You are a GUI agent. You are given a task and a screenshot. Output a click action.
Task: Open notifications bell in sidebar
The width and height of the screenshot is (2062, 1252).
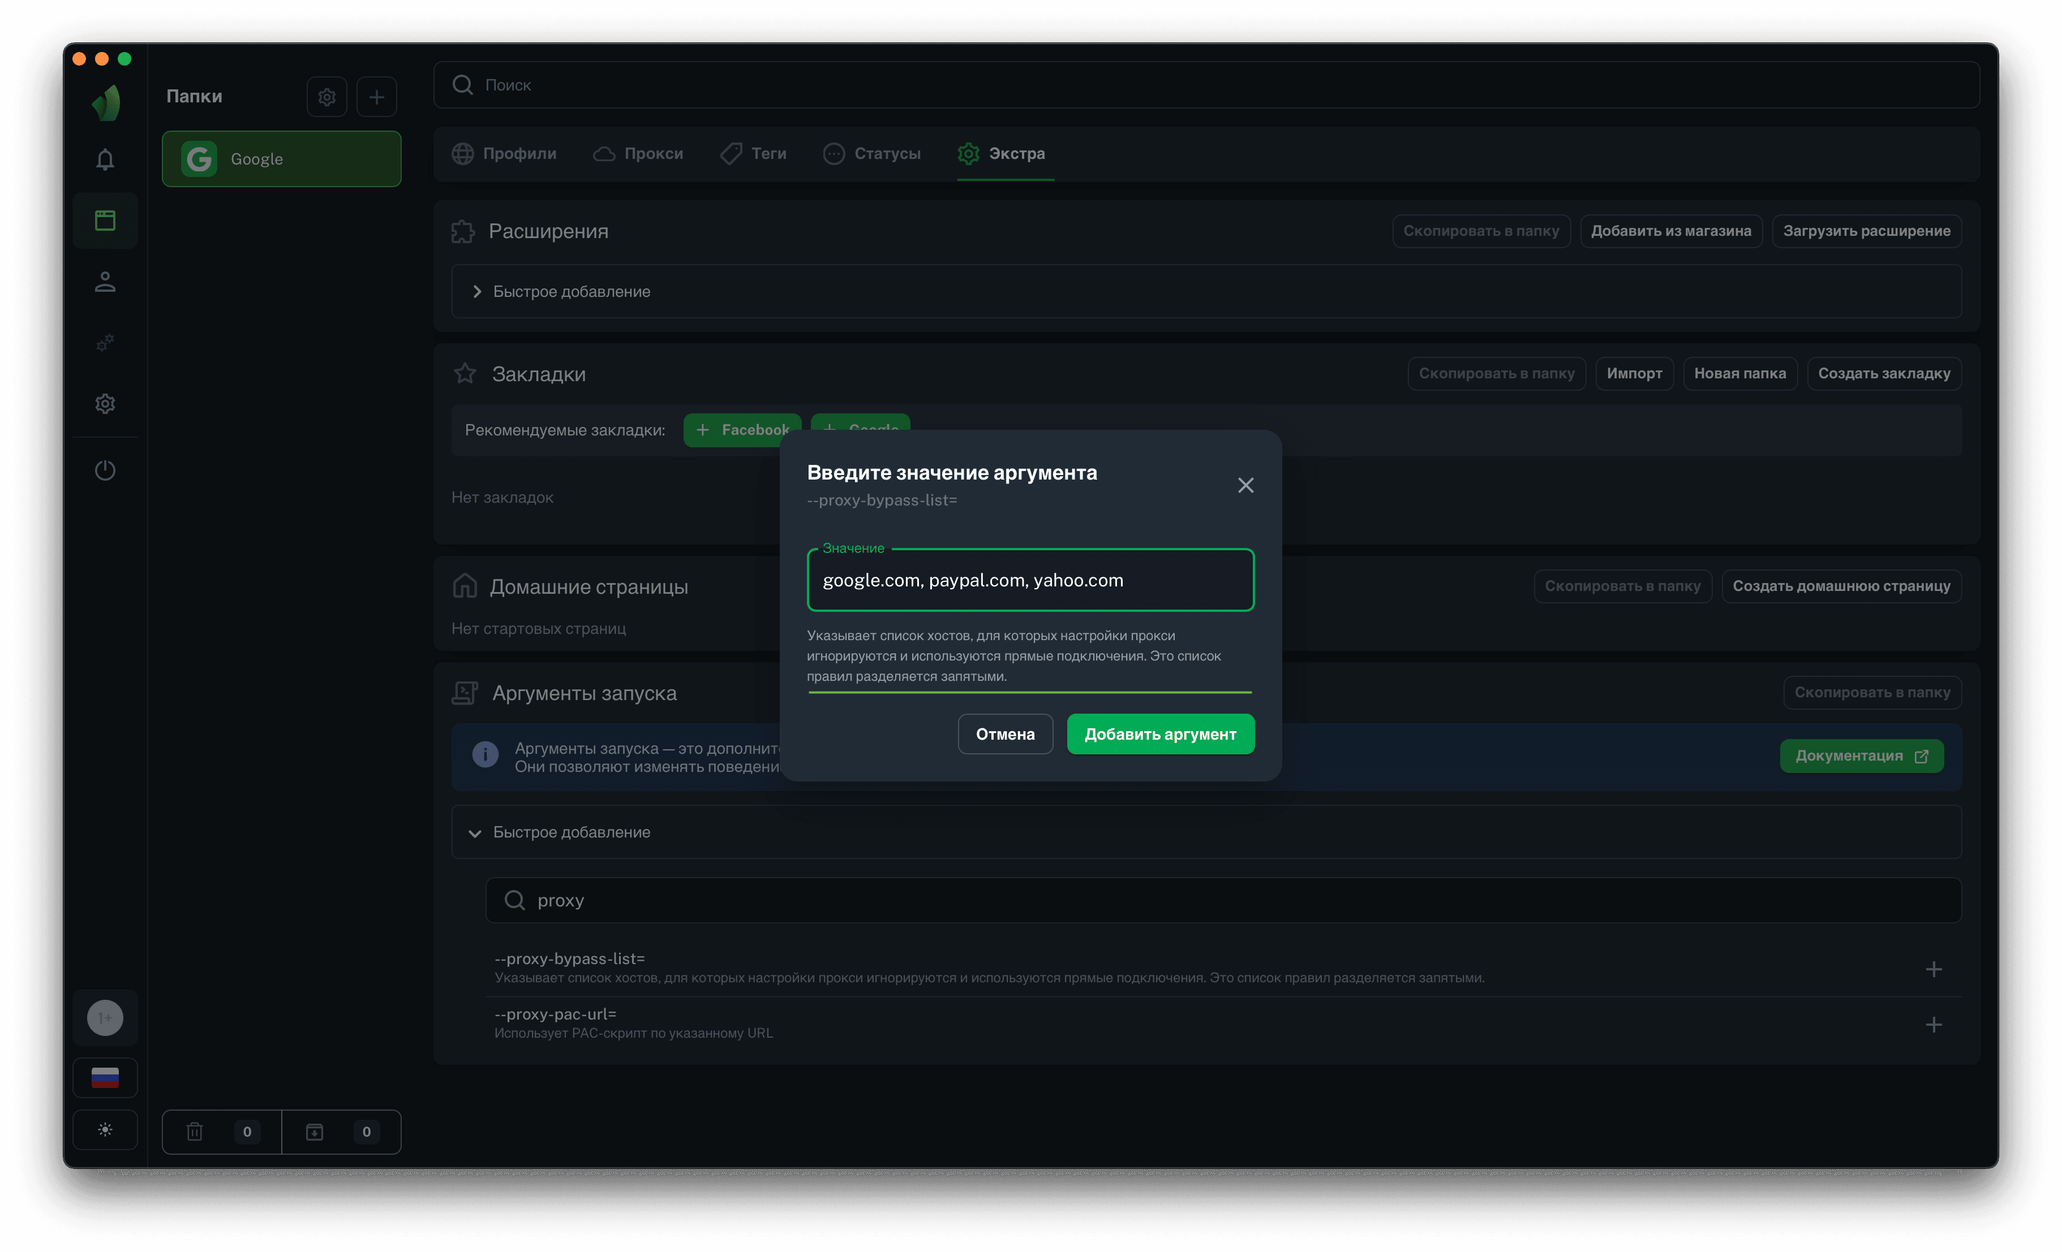point(105,159)
